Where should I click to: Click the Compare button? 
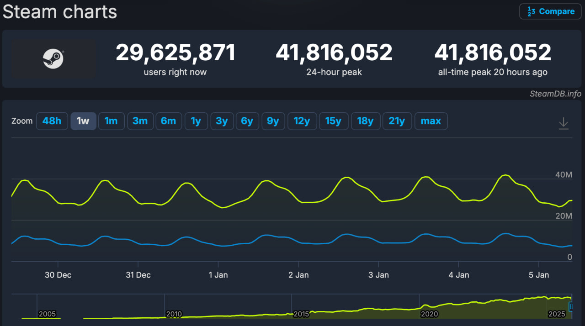point(550,11)
